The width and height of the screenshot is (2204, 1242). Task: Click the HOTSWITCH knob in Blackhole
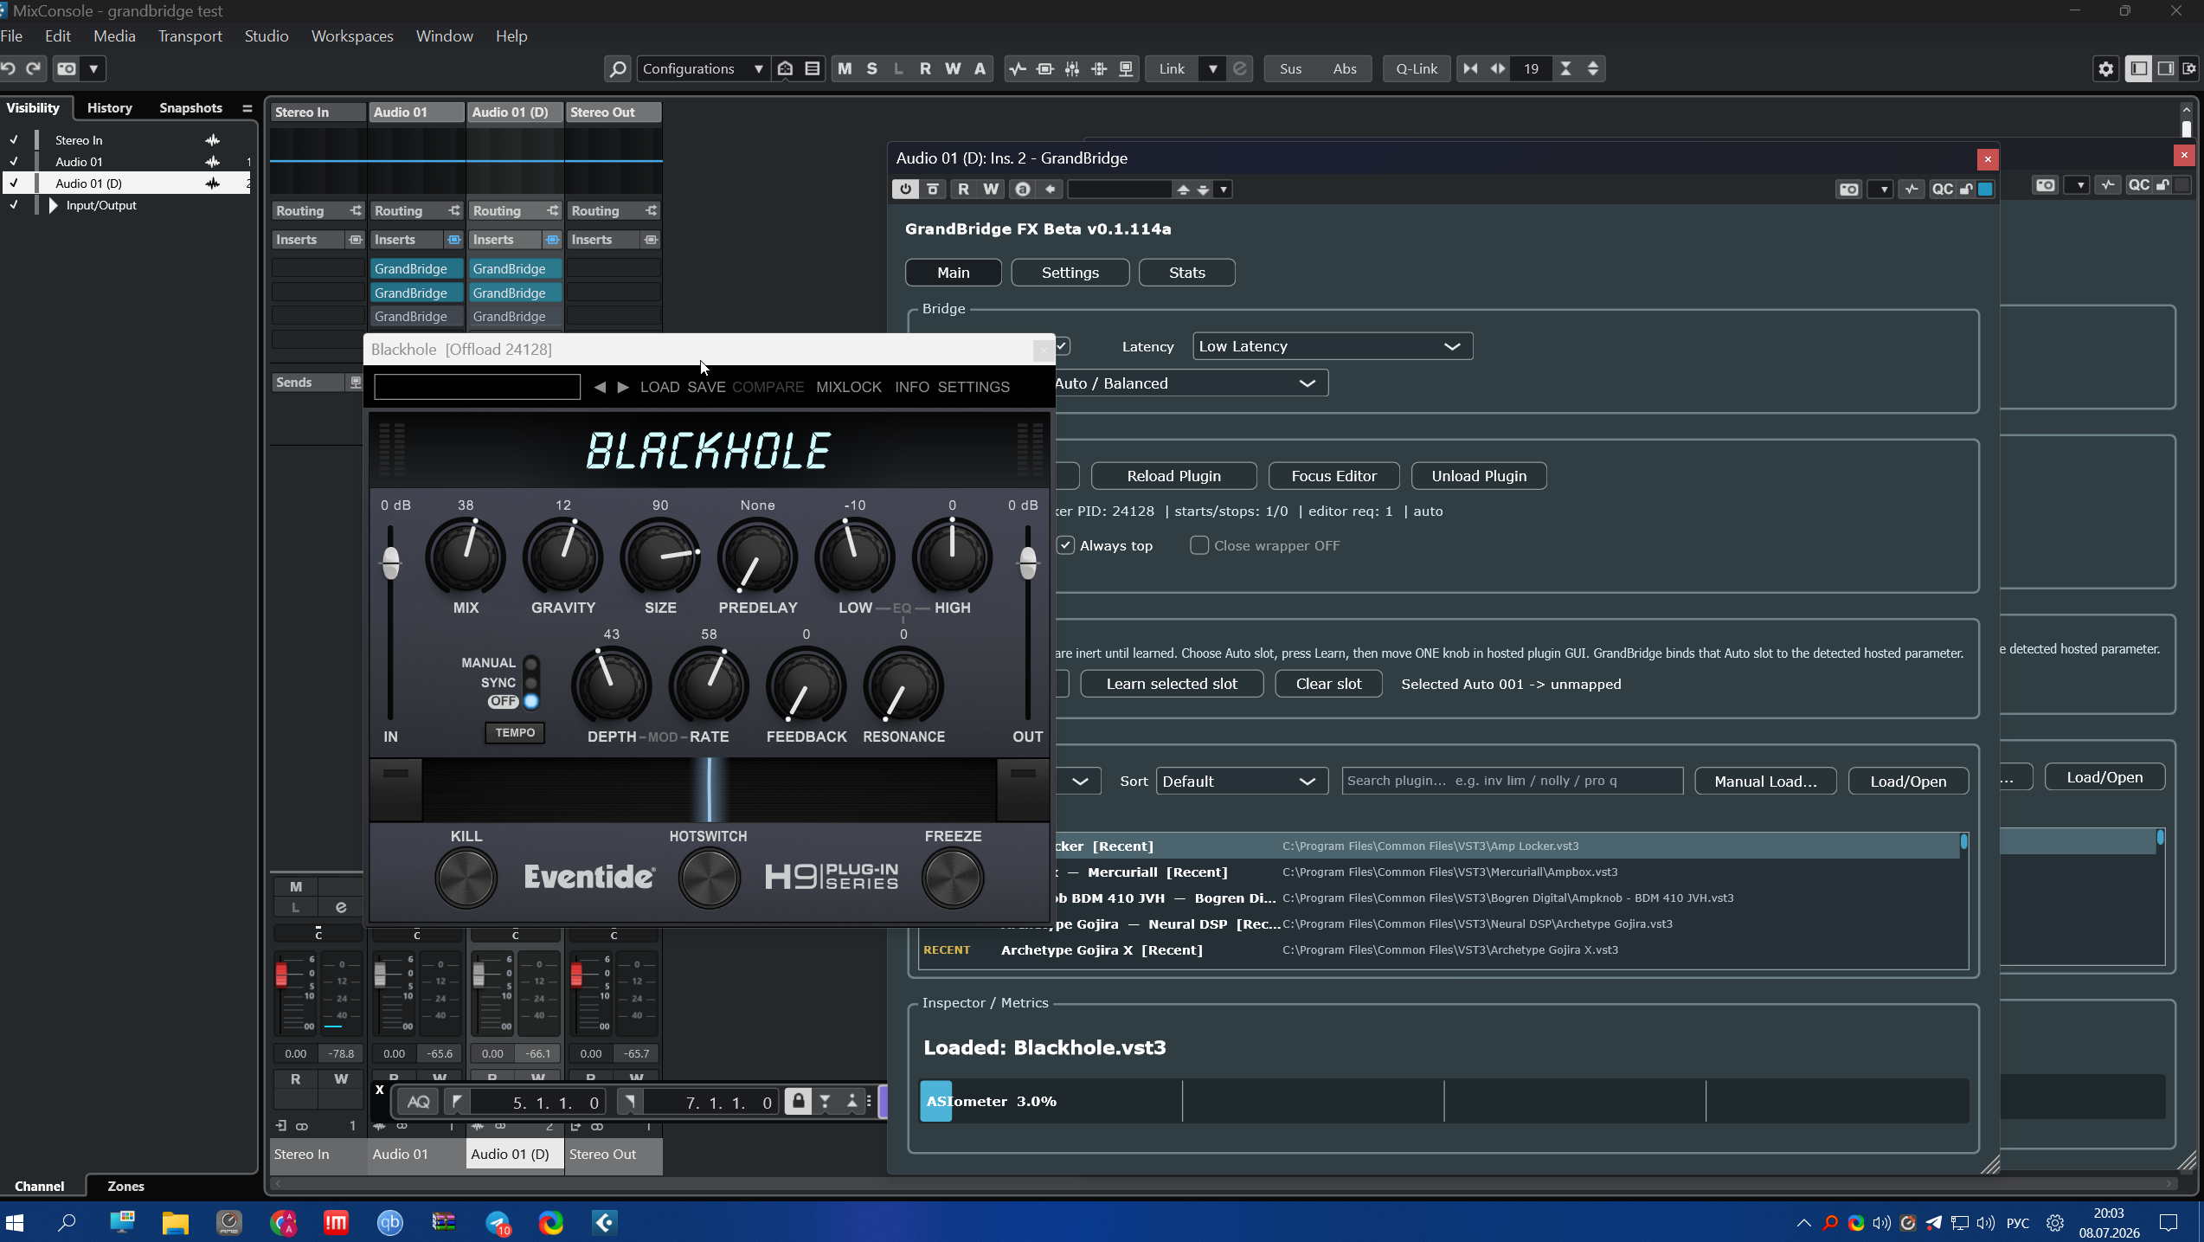(x=709, y=878)
